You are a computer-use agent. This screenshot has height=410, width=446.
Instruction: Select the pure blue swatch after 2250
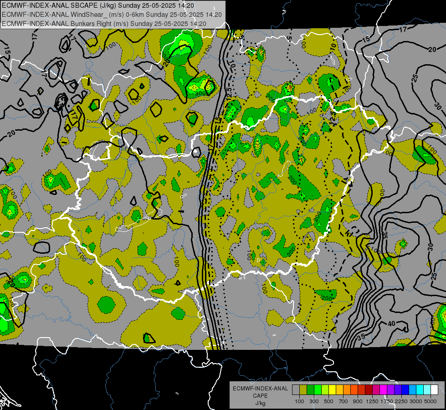pos(405,389)
